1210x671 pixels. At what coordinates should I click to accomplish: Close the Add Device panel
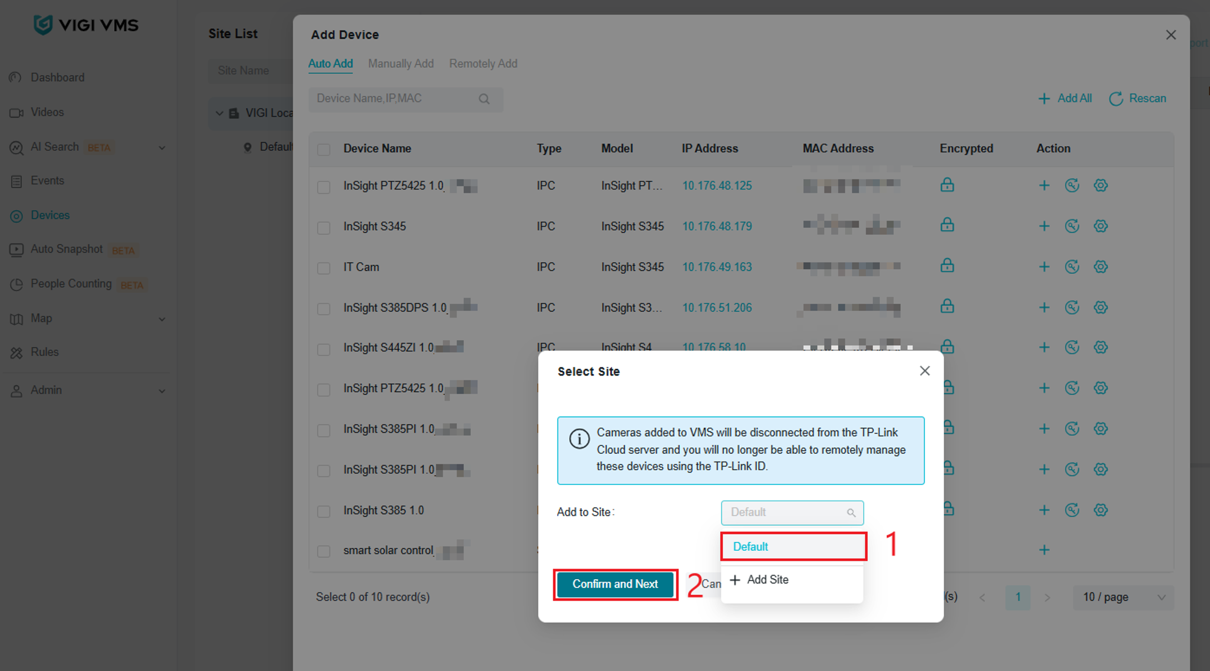pyautogui.click(x=1171, y=35)
